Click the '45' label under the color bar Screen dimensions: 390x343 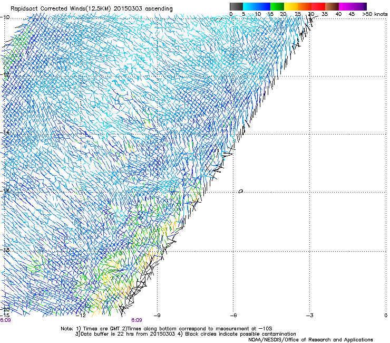pos(352,14)
